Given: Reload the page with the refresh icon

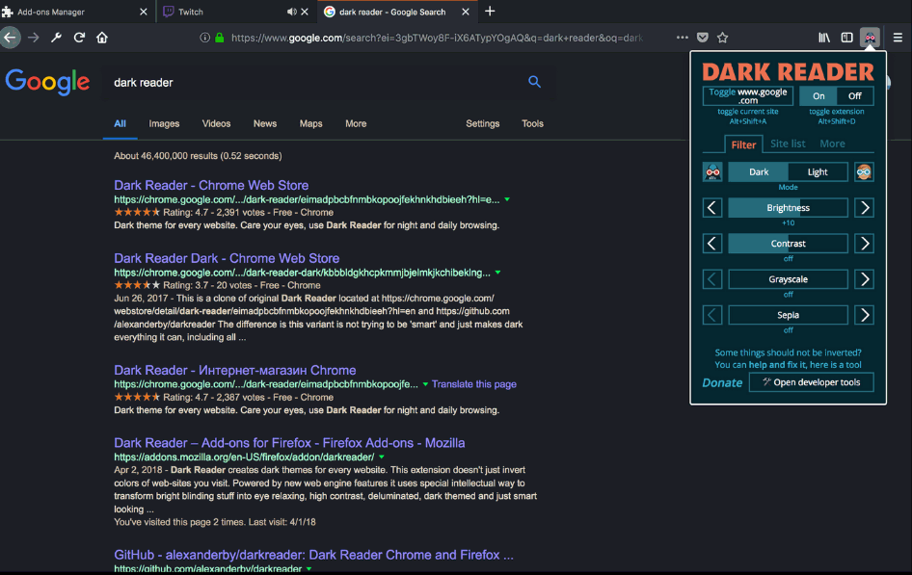Looking at the screenshot, I should (79, 38).
